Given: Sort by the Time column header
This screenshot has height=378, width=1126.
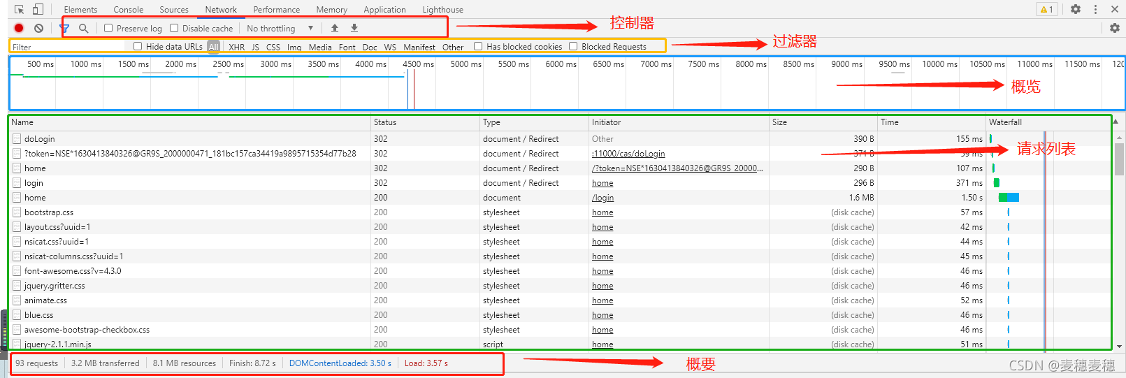Looking at the screenshot, I should click(932, 122).
